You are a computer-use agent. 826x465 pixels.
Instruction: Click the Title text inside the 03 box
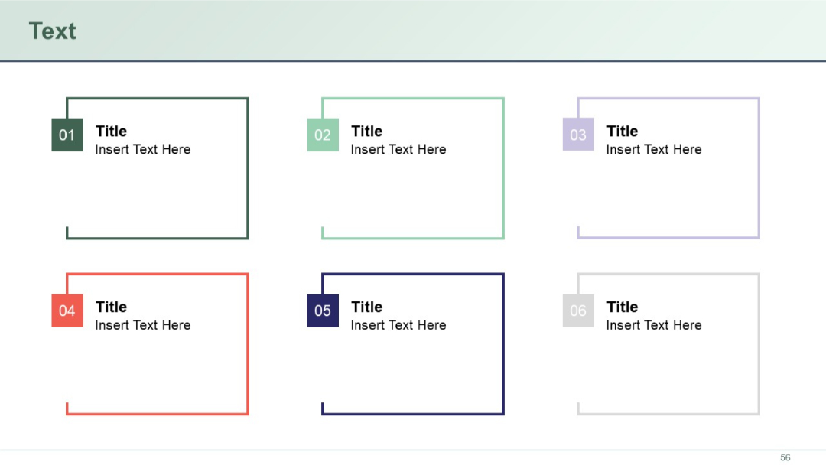[622, 131]
